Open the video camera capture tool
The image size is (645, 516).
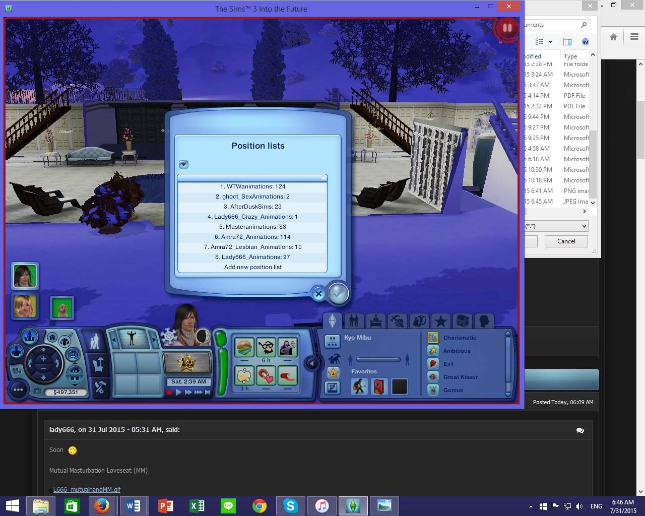pos(17,371)
